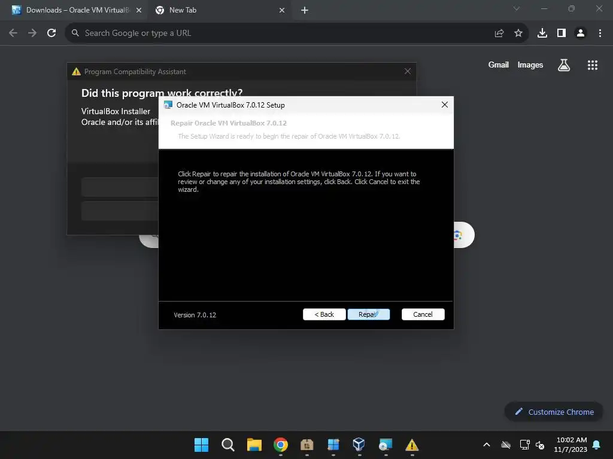Close the Downloads – Oracle VM VirtualBox tab

pos(138,10)
